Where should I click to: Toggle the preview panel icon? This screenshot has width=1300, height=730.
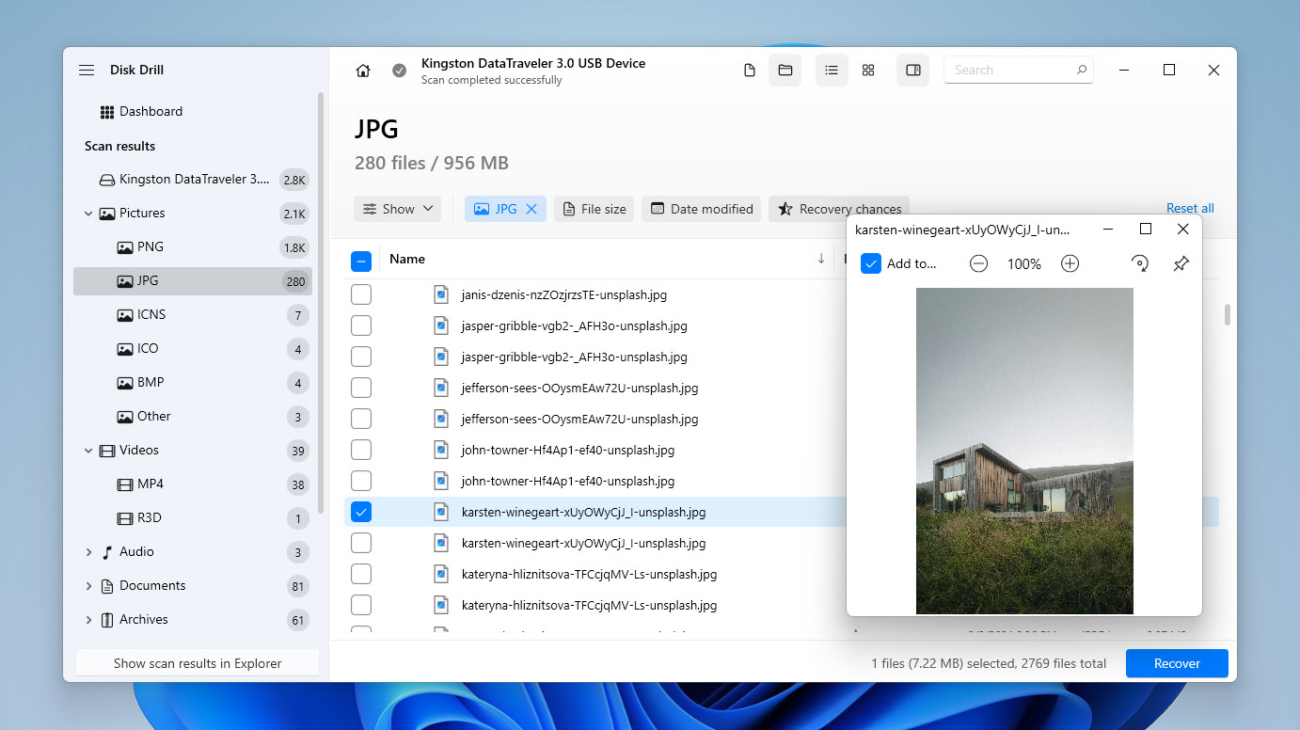coord(912,71)
